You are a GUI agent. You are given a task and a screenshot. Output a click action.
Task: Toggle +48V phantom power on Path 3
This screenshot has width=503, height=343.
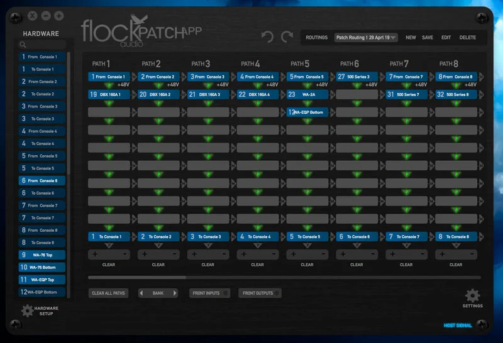[x=223, y=85]
